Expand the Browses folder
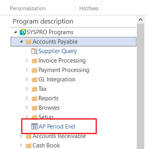This screenshot has width=147, height=149. click(x=27, y=107)
